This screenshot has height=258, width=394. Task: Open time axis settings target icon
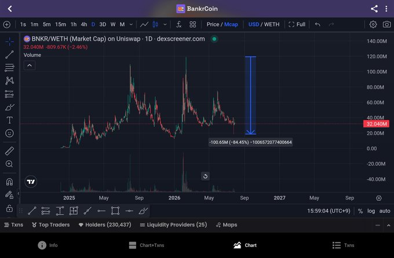pos(379,198)
